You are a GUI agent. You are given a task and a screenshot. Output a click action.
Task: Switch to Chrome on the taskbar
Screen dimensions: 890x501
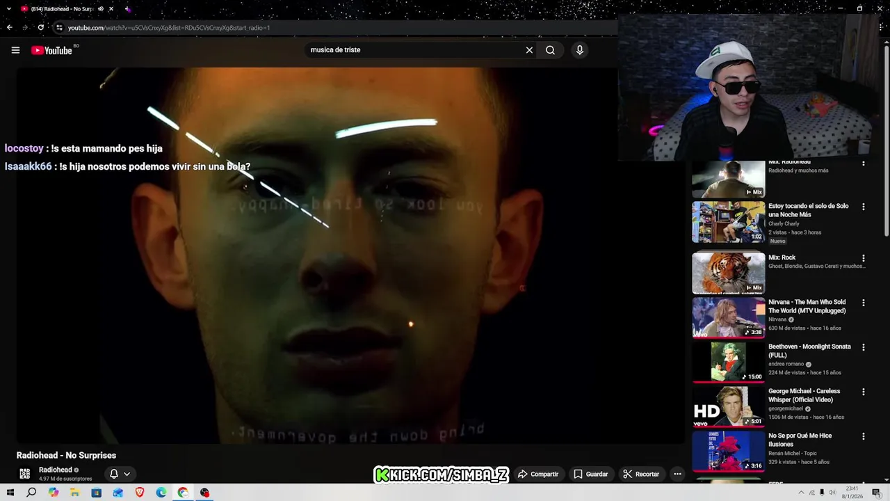(183, 493)
